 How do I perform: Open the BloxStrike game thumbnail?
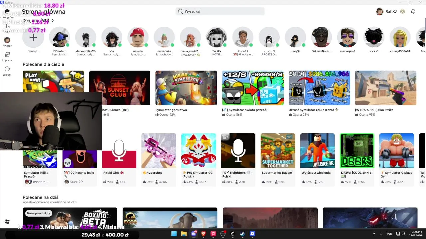pyautogui.click(x=386, y=88)
